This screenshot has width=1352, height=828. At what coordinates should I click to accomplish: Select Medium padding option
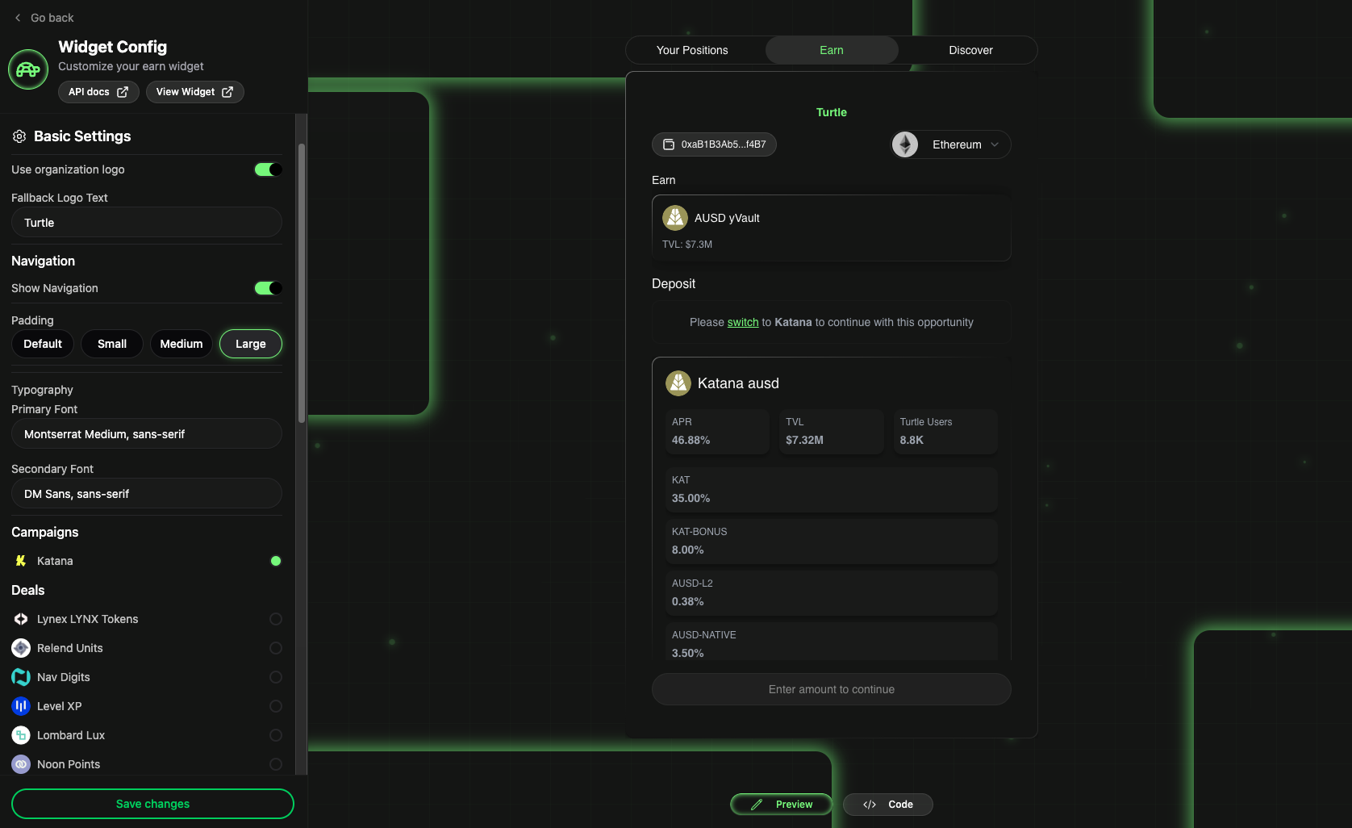(182, 344)
